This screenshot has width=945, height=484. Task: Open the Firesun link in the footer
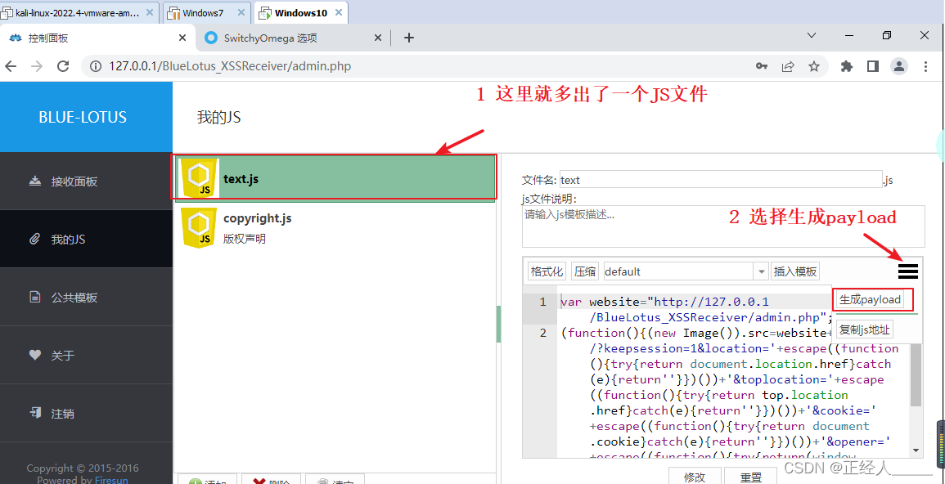click(111, 480)
